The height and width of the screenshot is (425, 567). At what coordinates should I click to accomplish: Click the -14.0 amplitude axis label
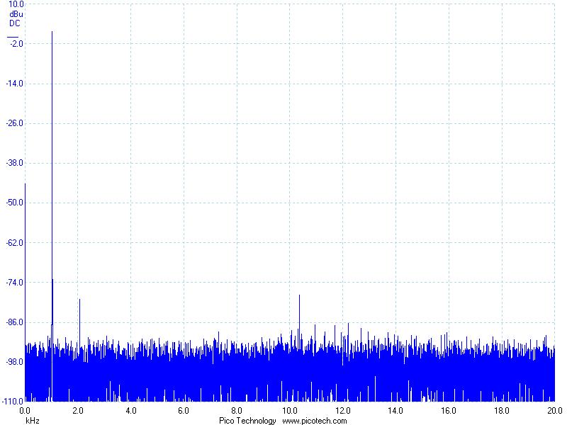pos(14,84)
